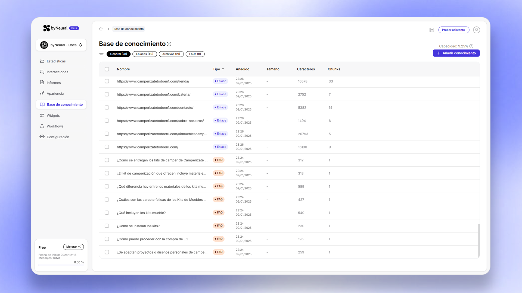
Task: Click the help icon beside Base de conocimiento title
Action: pyautogui.click(x=169, y=44)
